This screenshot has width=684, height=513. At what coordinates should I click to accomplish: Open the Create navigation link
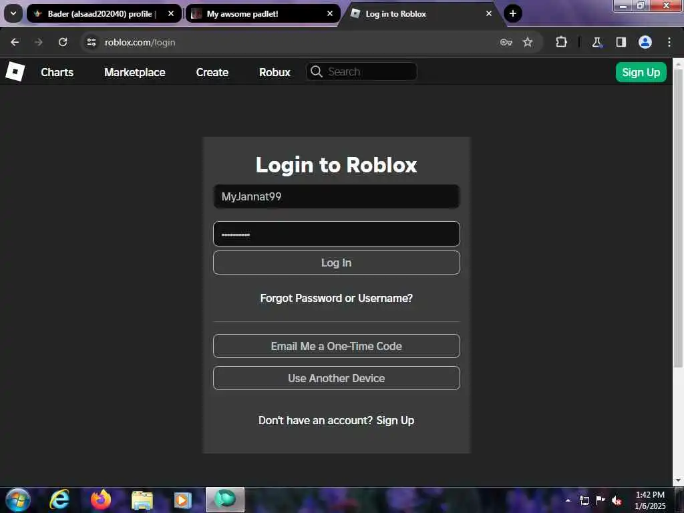tap(212, 72)
